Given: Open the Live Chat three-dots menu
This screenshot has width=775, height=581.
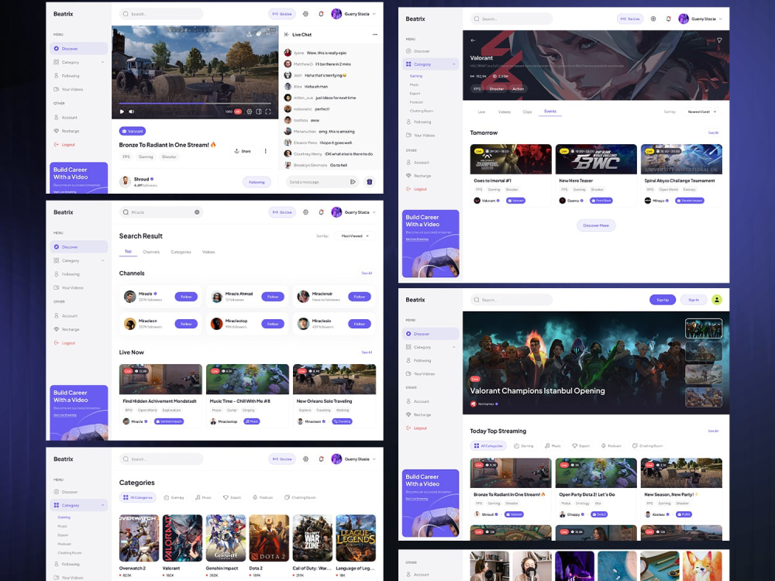Looking at the screenshot, I should coord(374,35).
